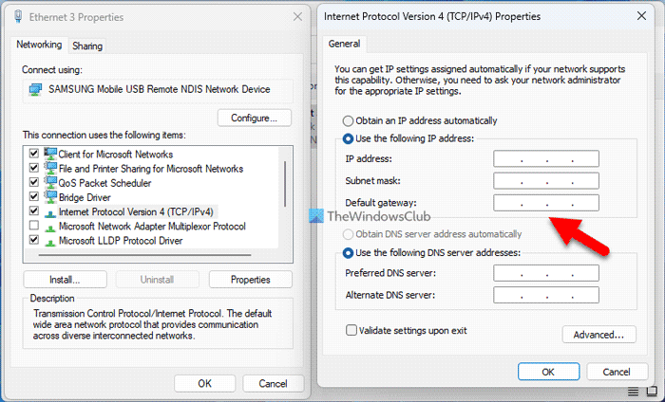Click the Default gateway field

[x=545, y=203]
